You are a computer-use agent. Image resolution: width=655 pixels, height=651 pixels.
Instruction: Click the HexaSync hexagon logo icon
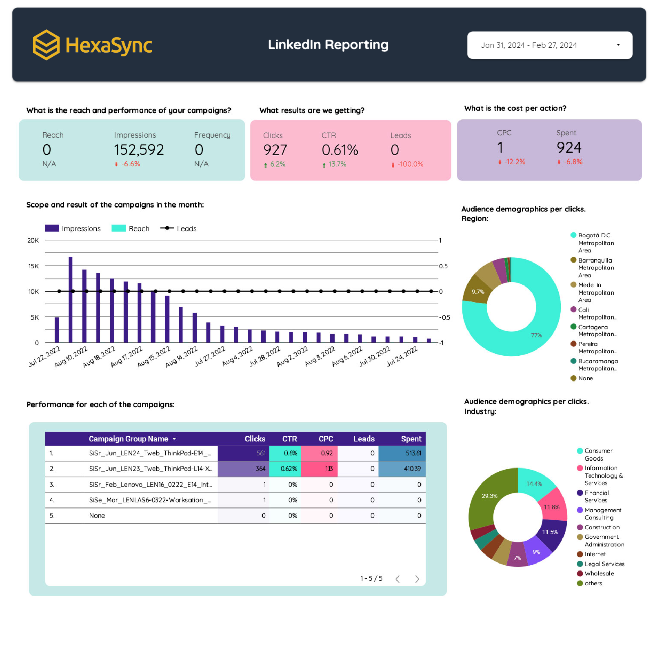[x=46, y=45]
